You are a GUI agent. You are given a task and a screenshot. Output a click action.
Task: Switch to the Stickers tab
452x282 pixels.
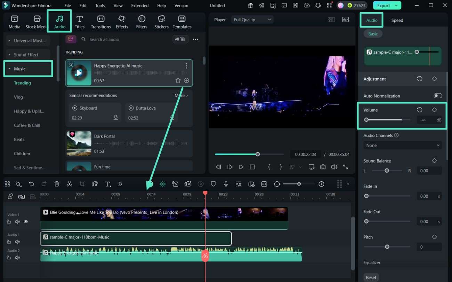(x=161, y=22)
